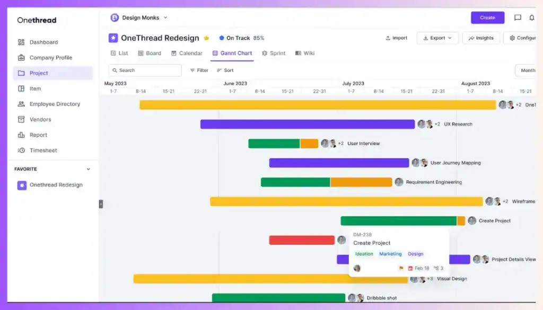Open Timesheet clock icon
Viewport: 543px width, 310px height.
pos(21,150)
